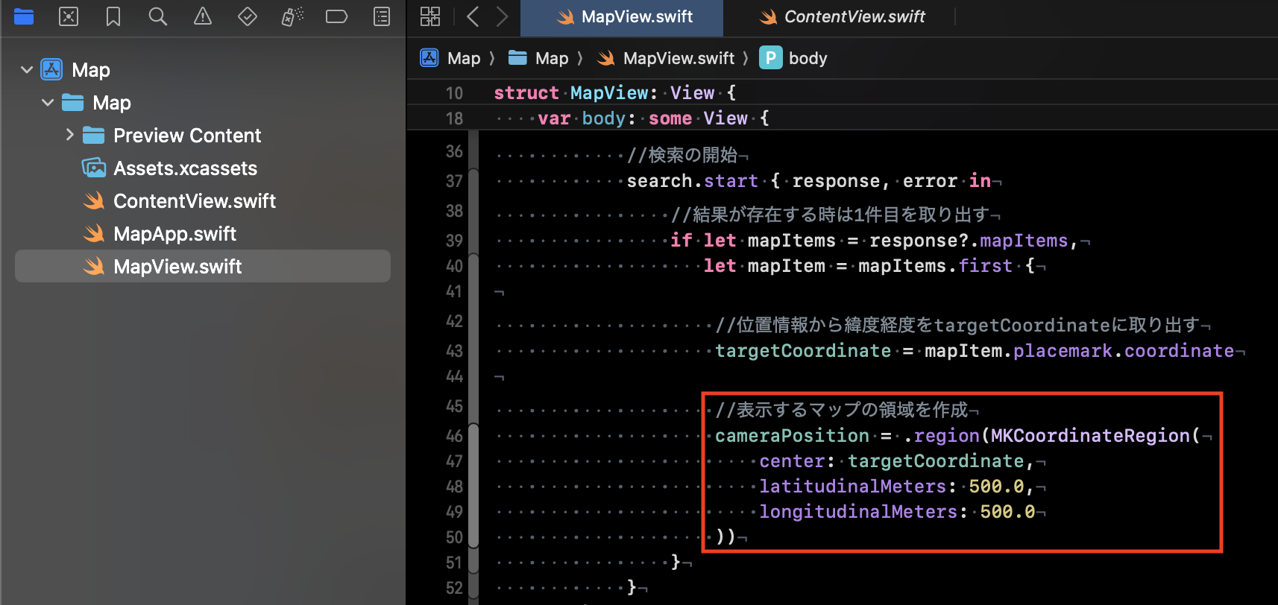Click the code folding ribbon at line 46
This screenshot has width=1278, height=605.
click(x=473, y=436)
